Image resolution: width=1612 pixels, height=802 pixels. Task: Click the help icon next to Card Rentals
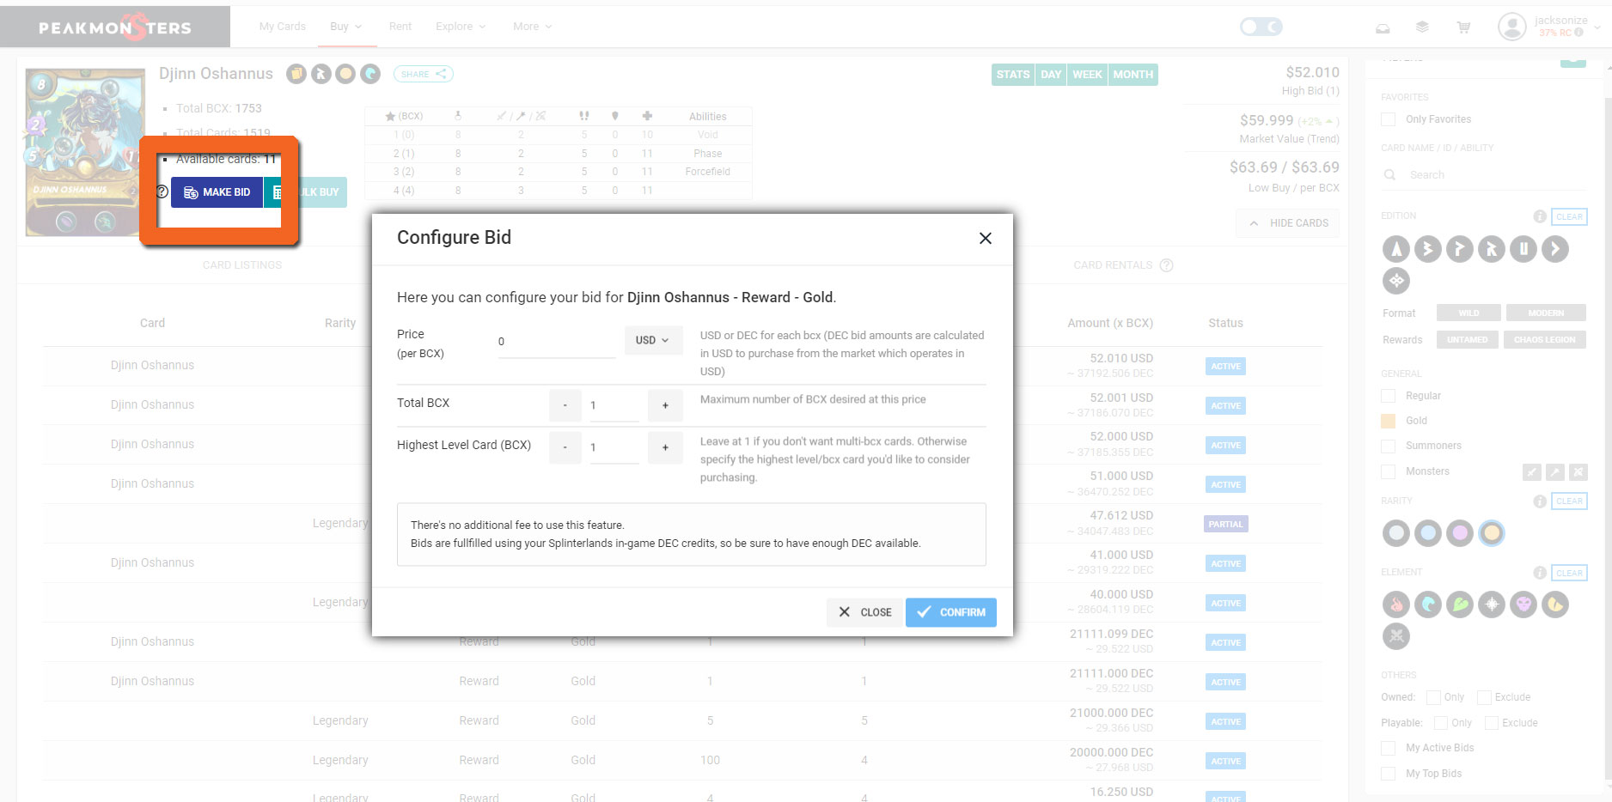(1166, 265)
